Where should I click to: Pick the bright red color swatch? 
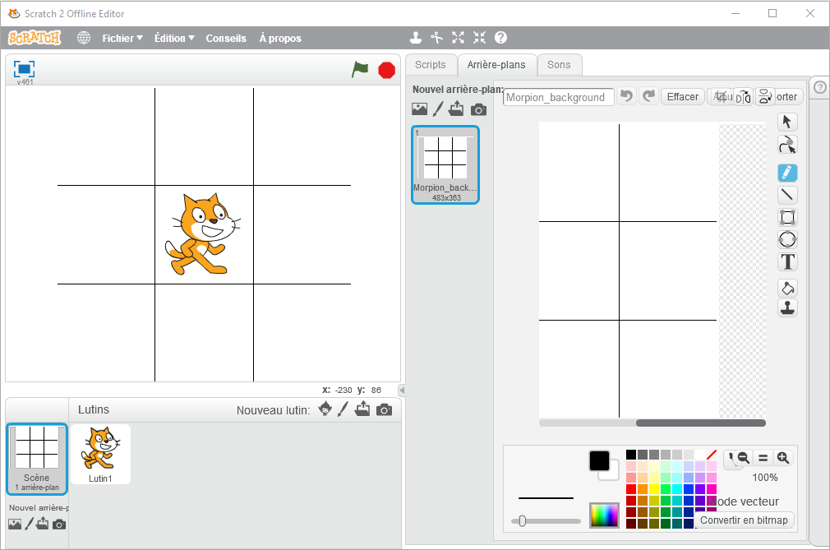tap(631, 489)
